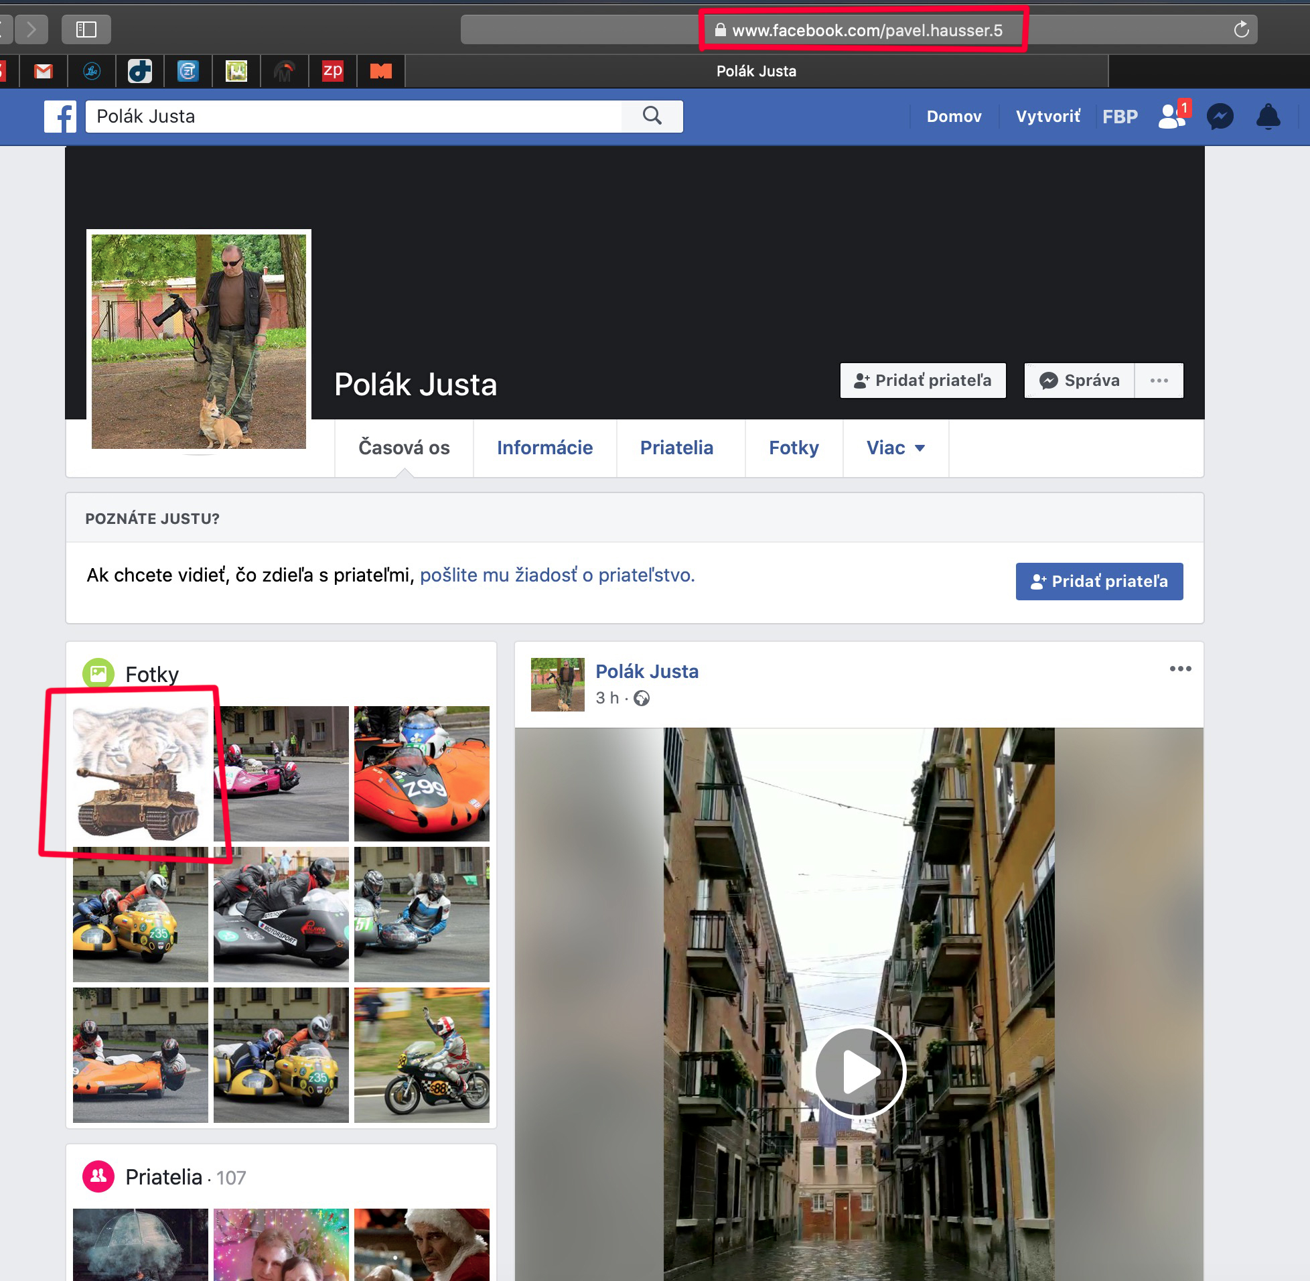This screenshot has height=1281, width=1310.
Task: Click the Správa message button
Action: 1080,381
